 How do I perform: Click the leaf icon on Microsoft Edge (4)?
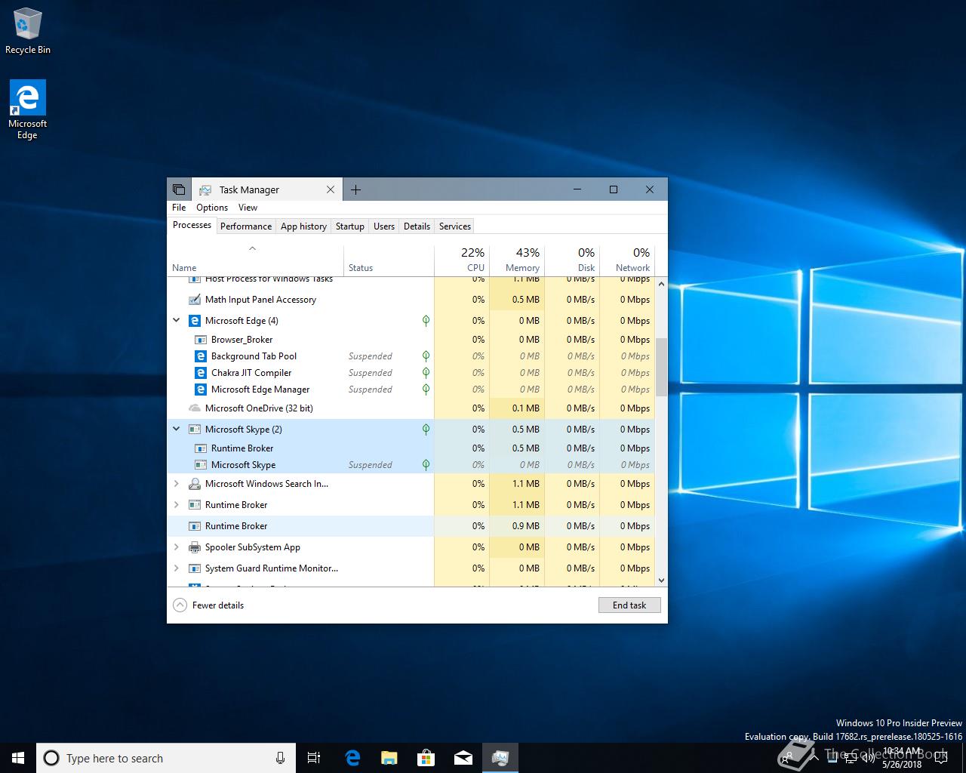click(x=426, y=321)
